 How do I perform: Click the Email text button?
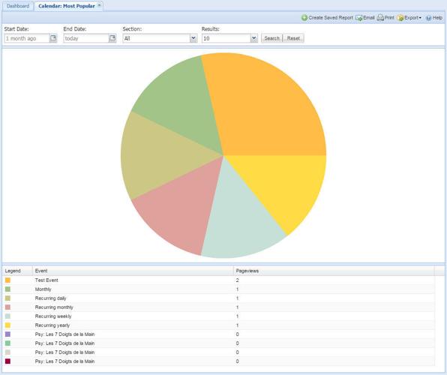pyautogui.click(x=368, y=18)
